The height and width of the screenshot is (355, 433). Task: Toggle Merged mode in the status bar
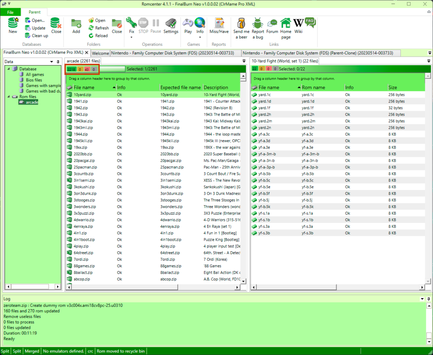coord(32,351)
